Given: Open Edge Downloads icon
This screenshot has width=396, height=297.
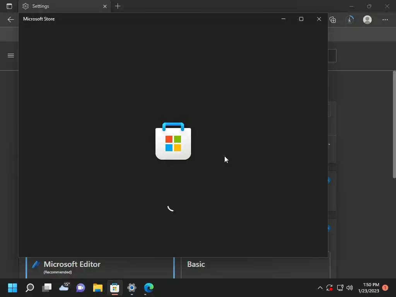Looking at the screenshot, I should [x=350, y=19].
